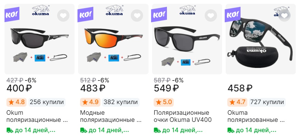Click 4.7 star rating badge
Viewport: 298px width, 138px height.
237,102
